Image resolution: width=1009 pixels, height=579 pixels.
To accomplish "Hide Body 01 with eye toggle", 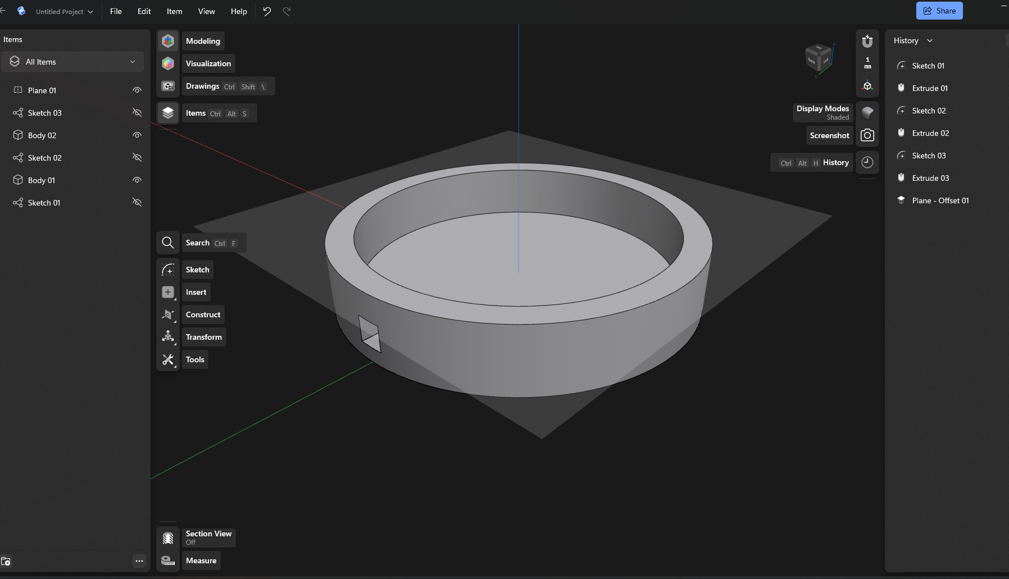I will pos(137,180).
